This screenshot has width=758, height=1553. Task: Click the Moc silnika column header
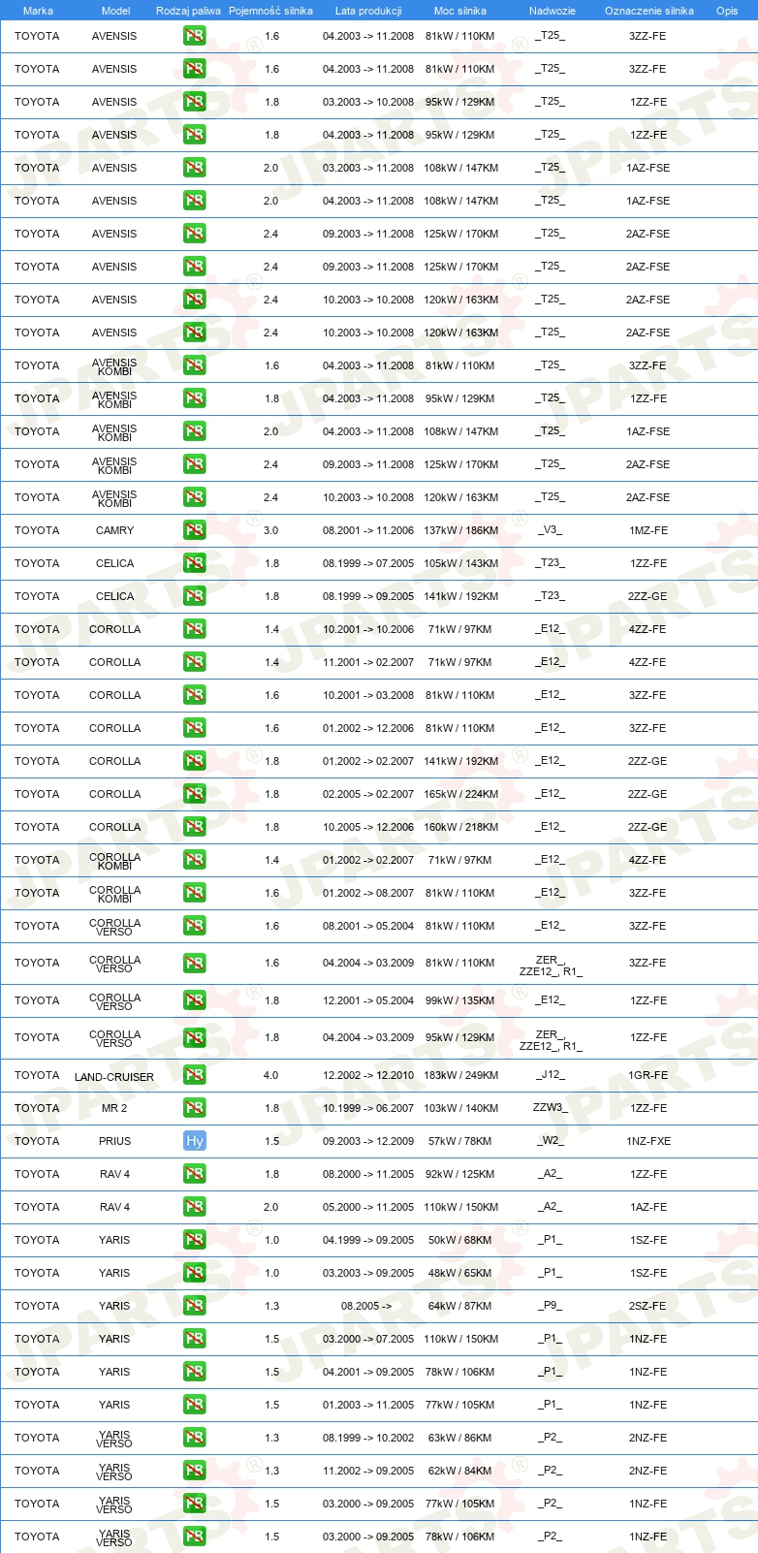(x=460, y=11)
